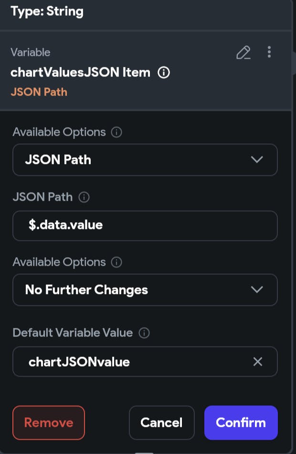Click the Remove button
This screenshot has height=454, width=296.
tap(49, 423)
